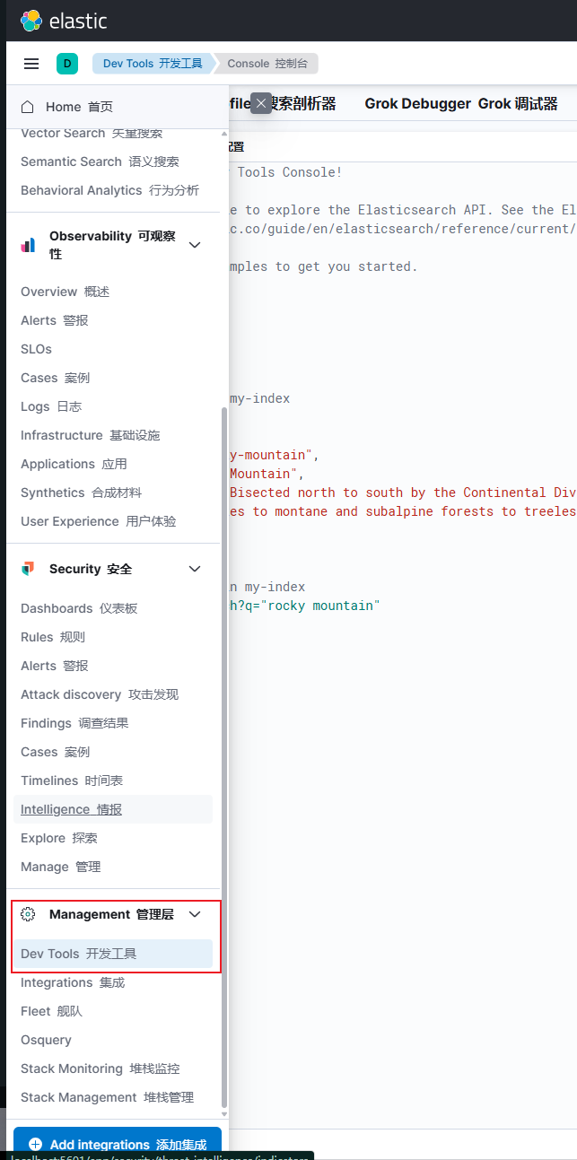The height and width of the screenshot is (1160, 577).
Task: Click the Observability section icon
Action: [x=28, y=245]
